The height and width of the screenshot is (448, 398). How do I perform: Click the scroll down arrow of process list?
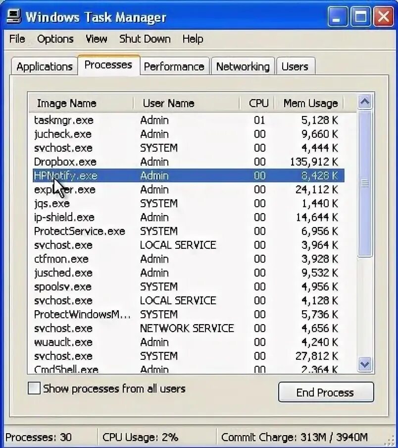(365, 364)
